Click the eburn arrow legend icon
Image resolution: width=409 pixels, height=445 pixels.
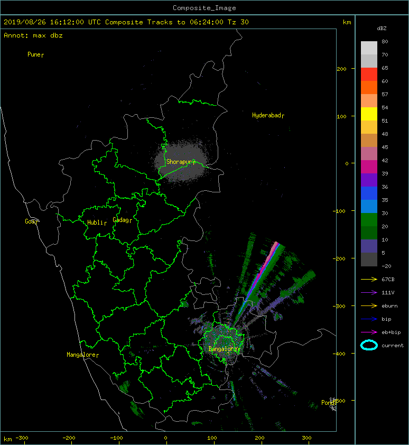tap(369, 305)
